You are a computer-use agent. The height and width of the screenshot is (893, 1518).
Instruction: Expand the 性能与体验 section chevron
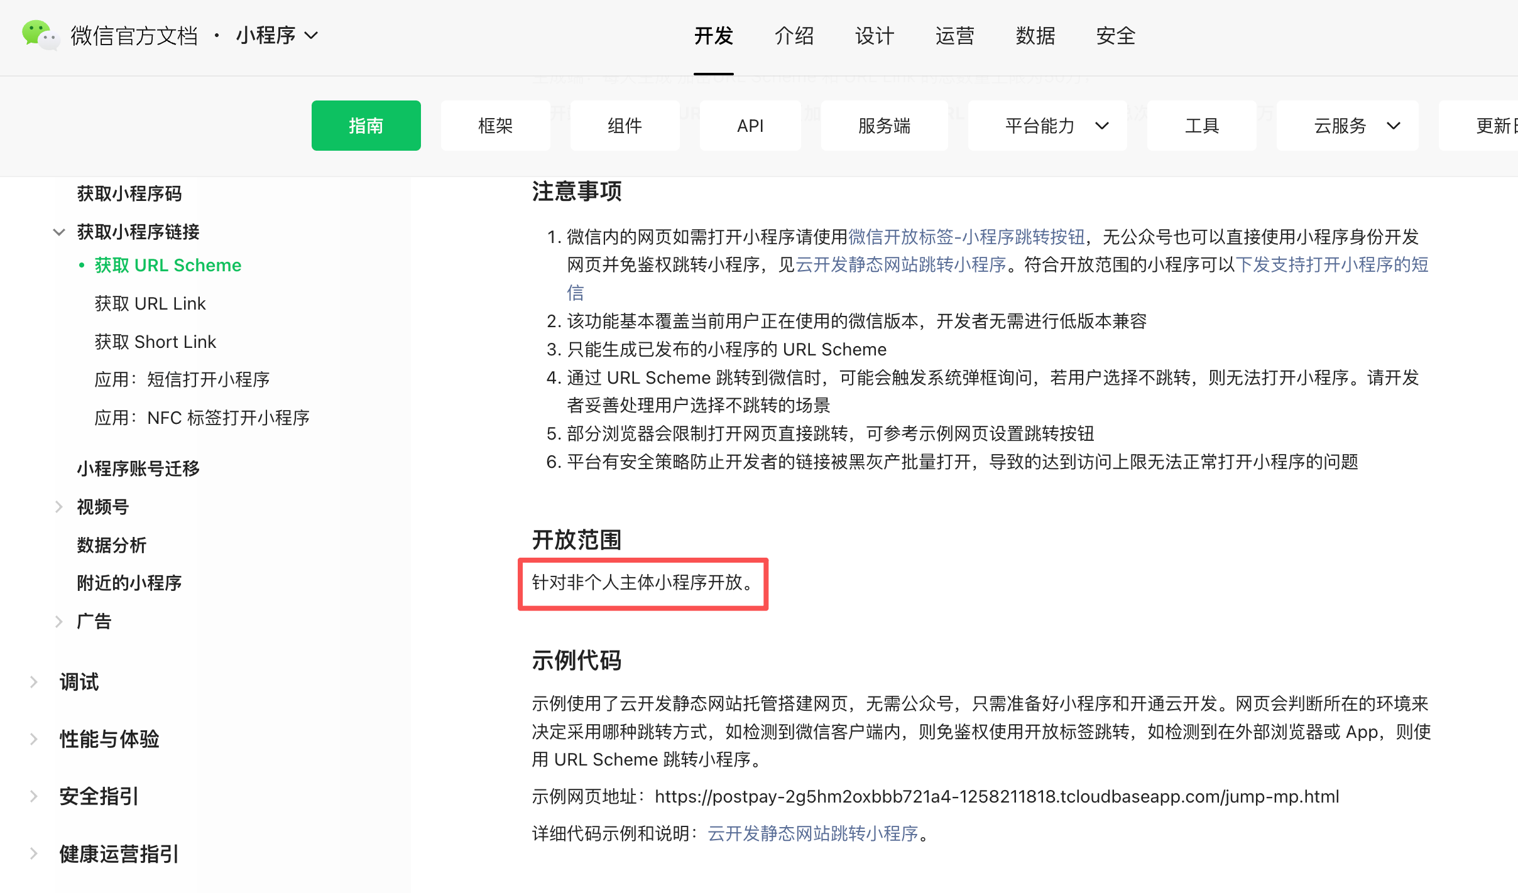point(34,739)
